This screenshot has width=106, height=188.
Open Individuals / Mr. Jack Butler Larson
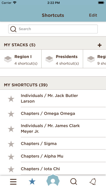pyautogui.click(x=49, y=98)
